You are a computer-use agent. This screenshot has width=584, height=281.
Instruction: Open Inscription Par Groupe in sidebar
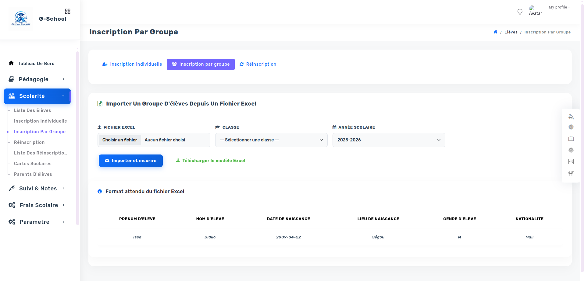[x=40, y=132]
